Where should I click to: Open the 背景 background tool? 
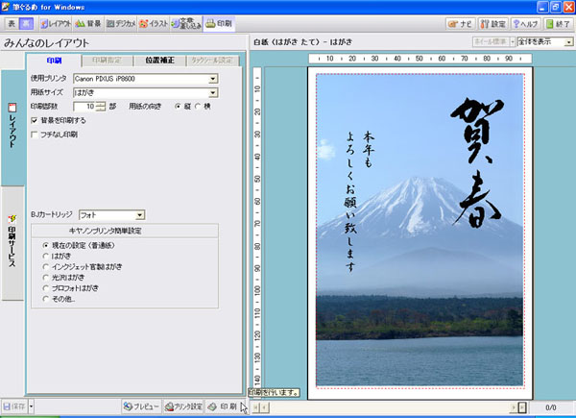click(88, 22)
